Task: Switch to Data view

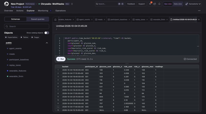Action: pyautogui.click(x=178, y=4)
